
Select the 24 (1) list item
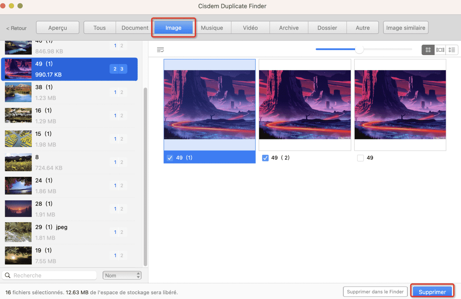coord(69,186)
